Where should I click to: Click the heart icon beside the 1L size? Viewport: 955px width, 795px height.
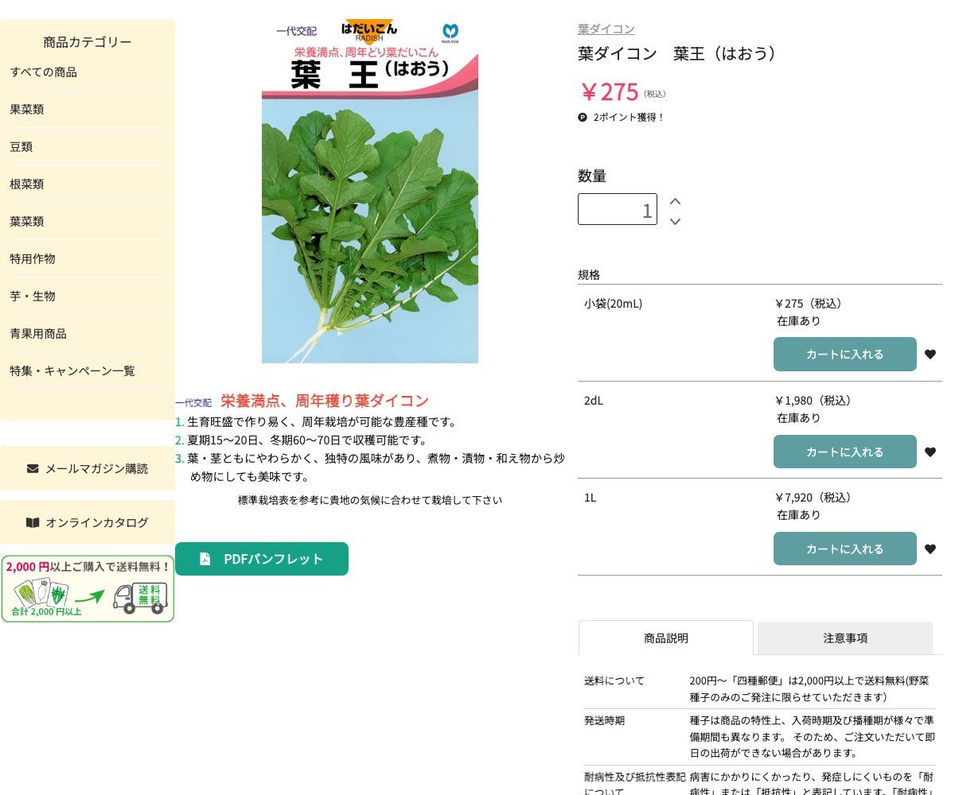[x=930, y=549]
